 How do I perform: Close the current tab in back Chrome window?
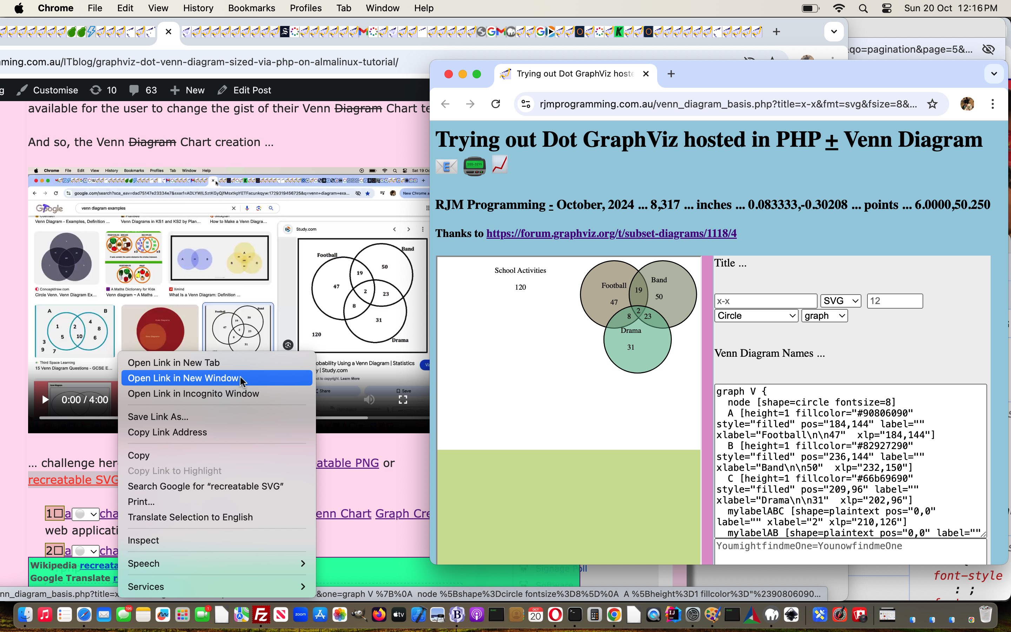(x=168, y=32)
